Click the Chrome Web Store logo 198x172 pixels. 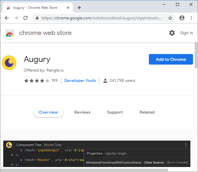pos(10,33)
